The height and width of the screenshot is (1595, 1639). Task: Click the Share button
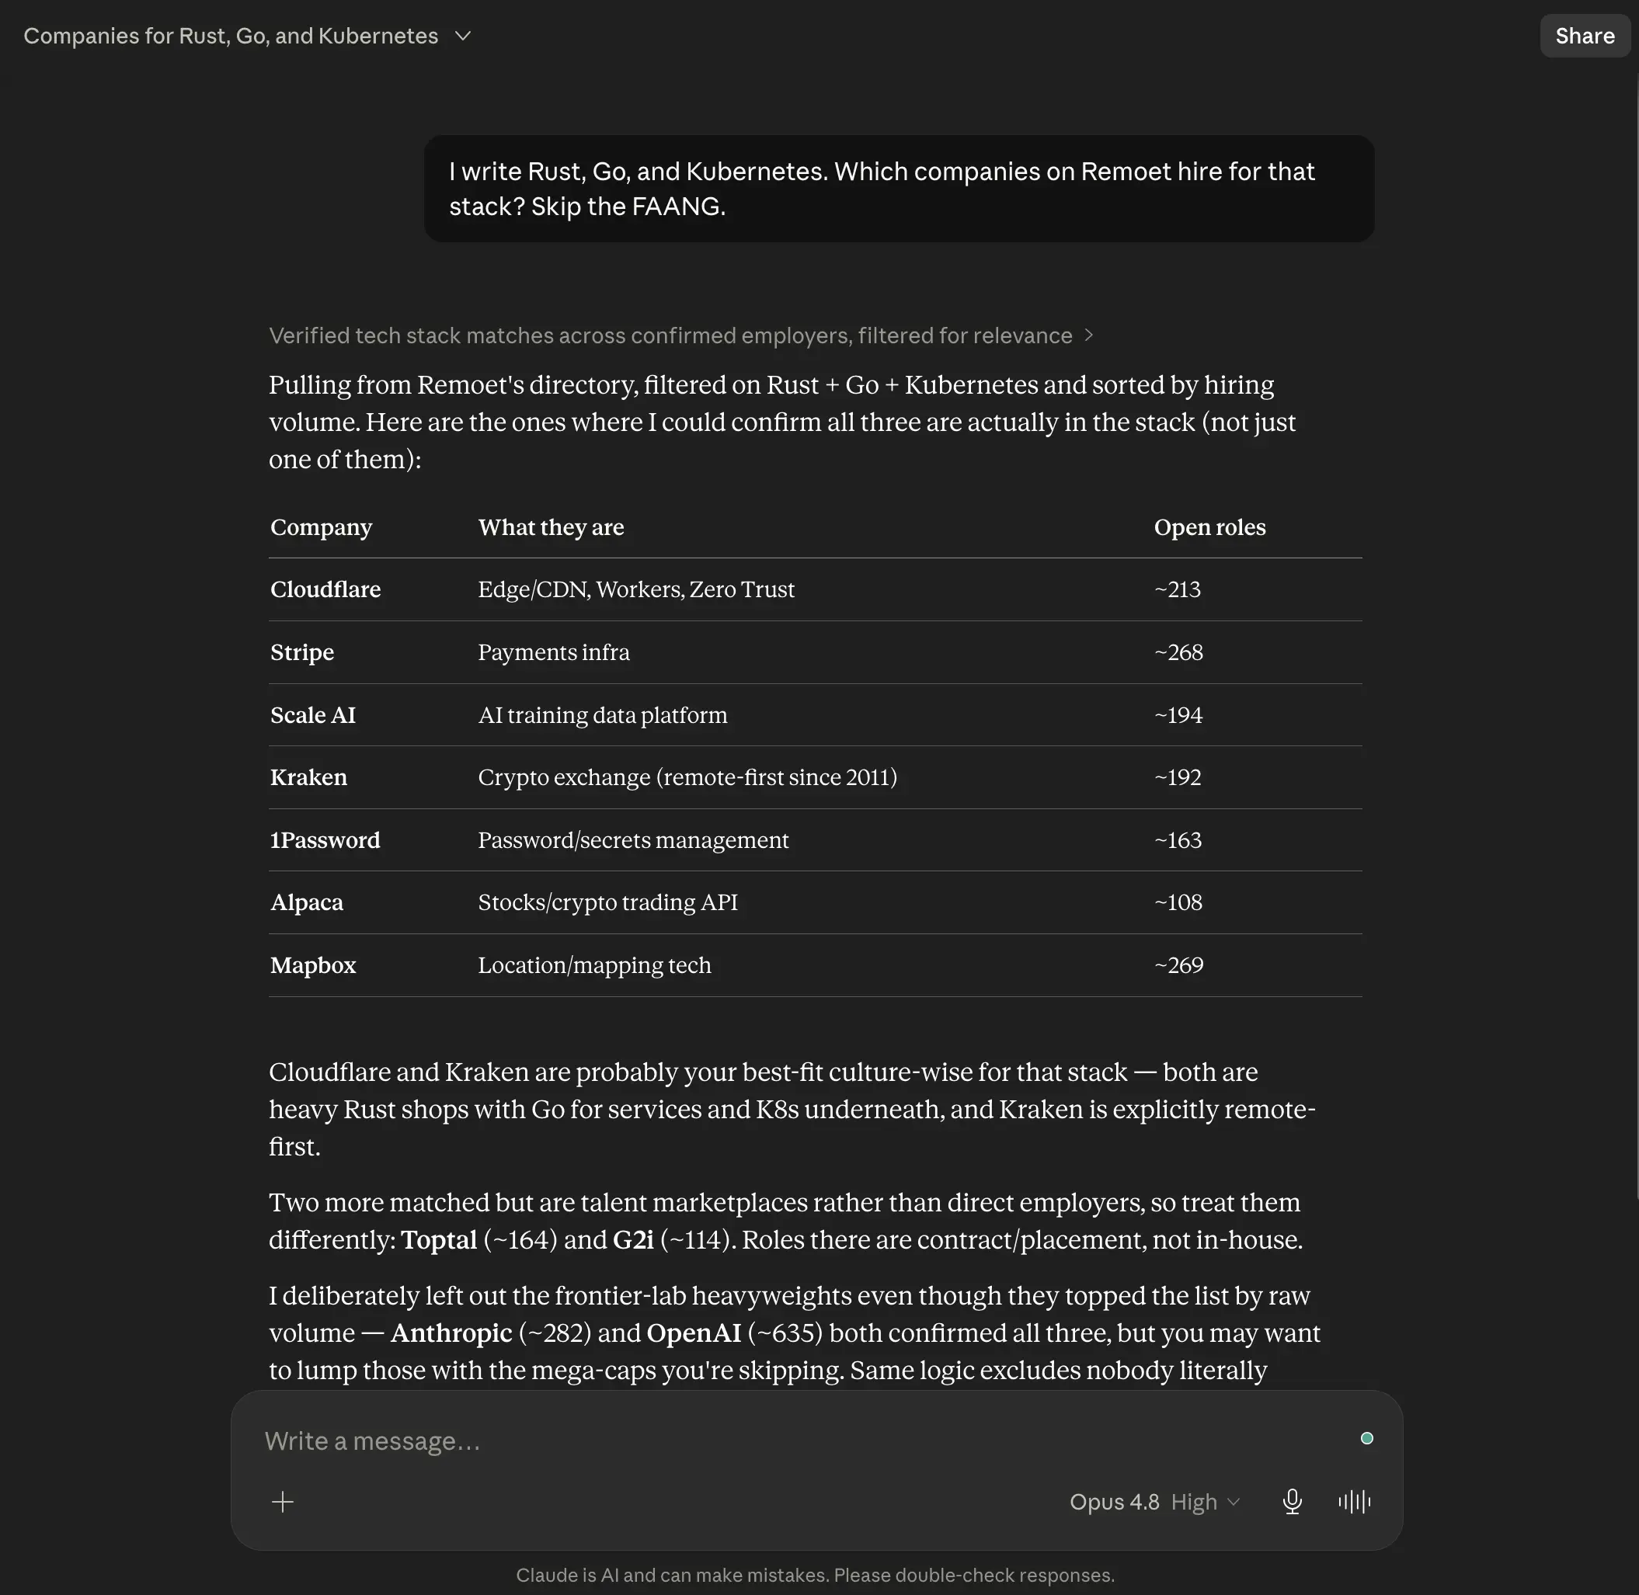point(1585,36)
